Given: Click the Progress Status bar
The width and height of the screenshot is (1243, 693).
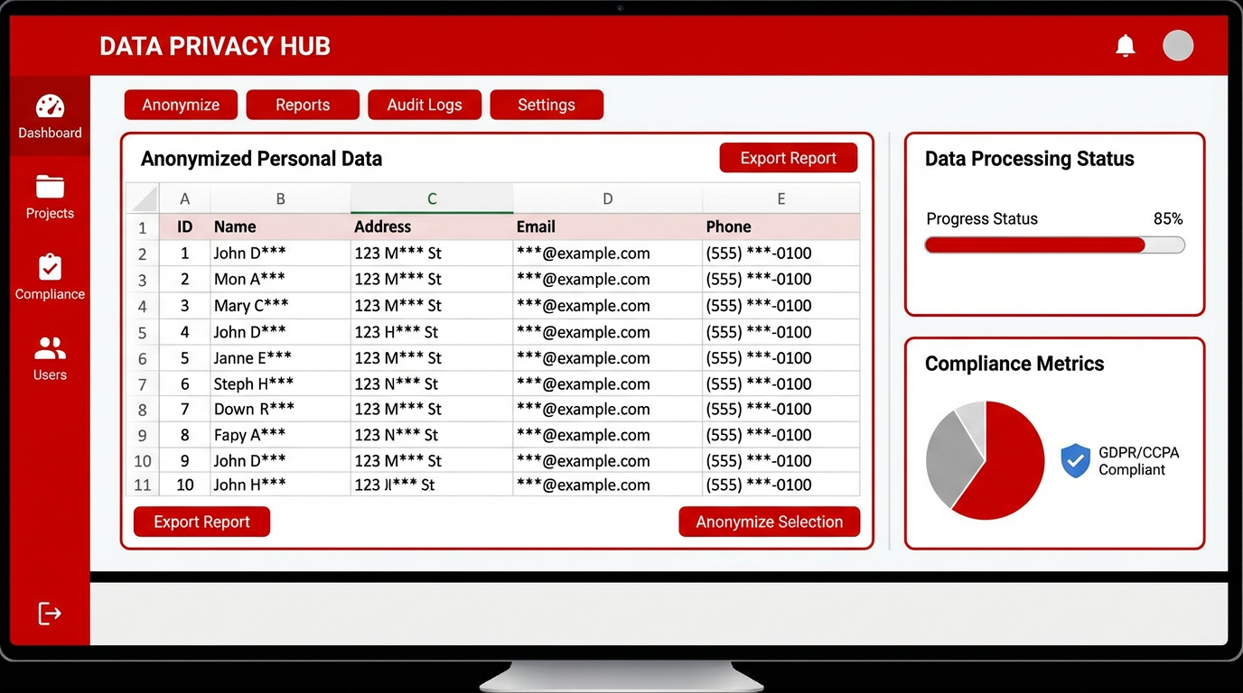Looking at the screenshot, I should point(1054,245).
